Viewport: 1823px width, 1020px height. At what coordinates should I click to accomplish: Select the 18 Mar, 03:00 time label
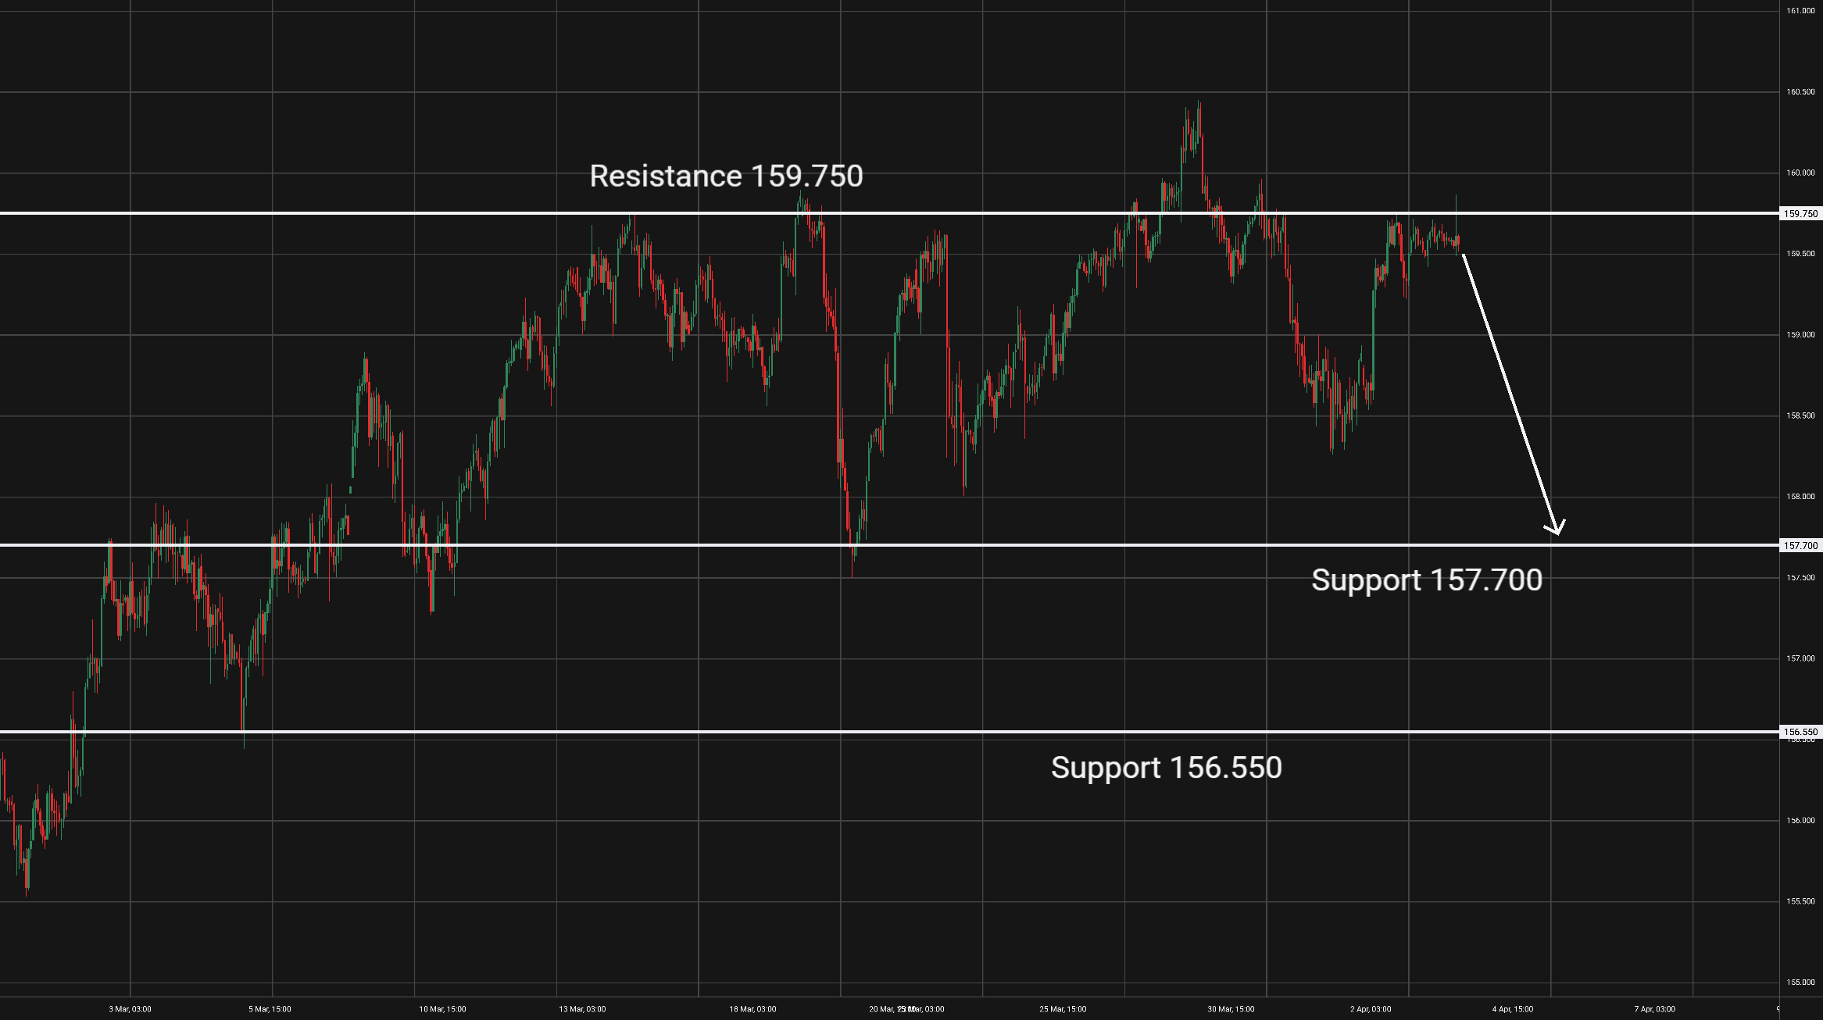pyautogui.click(x=752, y=1009)
